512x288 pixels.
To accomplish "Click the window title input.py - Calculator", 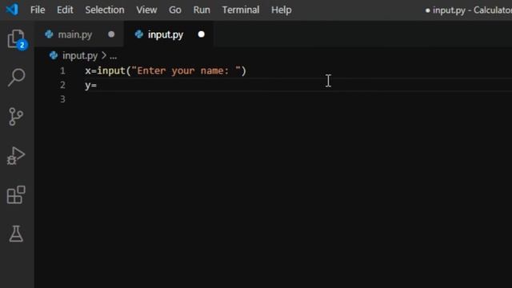I will [x=472, y=10].
